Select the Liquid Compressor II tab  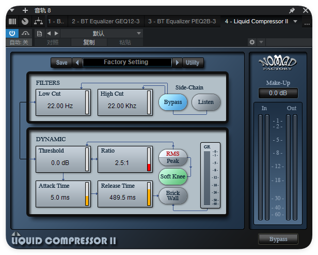pos(257,21)
